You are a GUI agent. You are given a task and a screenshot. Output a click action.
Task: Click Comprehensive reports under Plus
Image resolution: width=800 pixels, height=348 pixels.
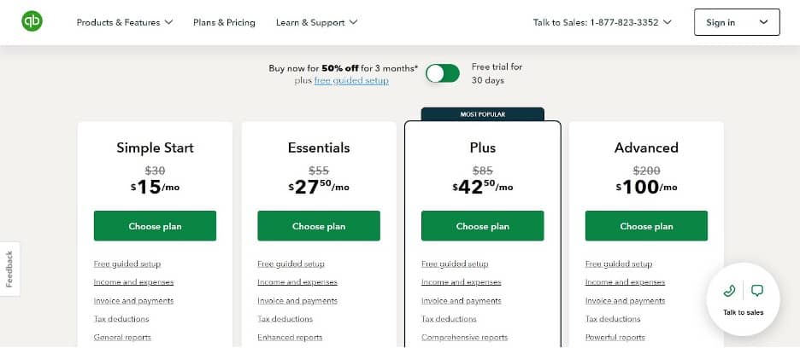tap(464, 338)
